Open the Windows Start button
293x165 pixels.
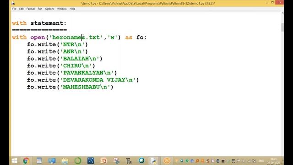point(15,160)
